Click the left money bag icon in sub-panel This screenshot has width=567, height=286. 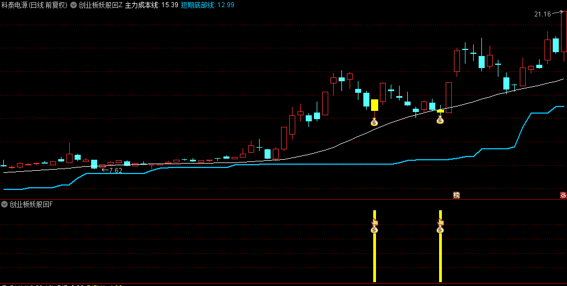click(374, 229)
